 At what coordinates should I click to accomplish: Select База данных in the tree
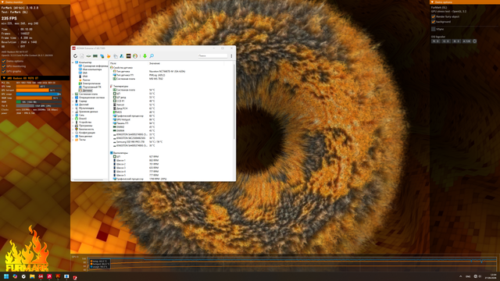click(x=84, y=136)
